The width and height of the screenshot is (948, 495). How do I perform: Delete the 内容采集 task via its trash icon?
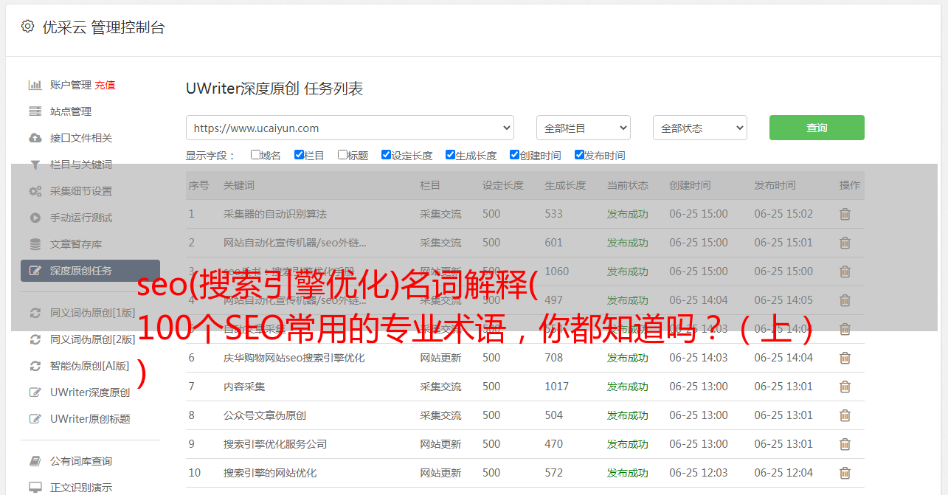tap(845, 387)
